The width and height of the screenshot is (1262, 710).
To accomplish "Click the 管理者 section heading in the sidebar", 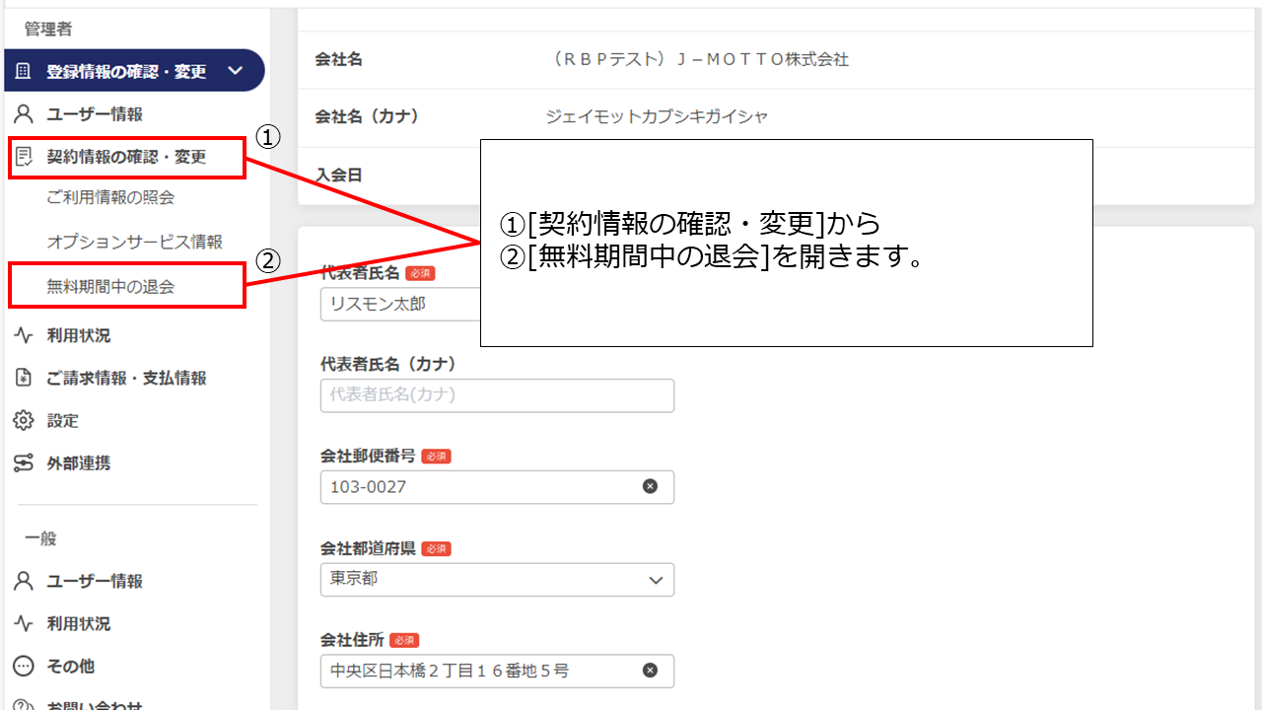I will pyautogui.click(x=48, y=30).
